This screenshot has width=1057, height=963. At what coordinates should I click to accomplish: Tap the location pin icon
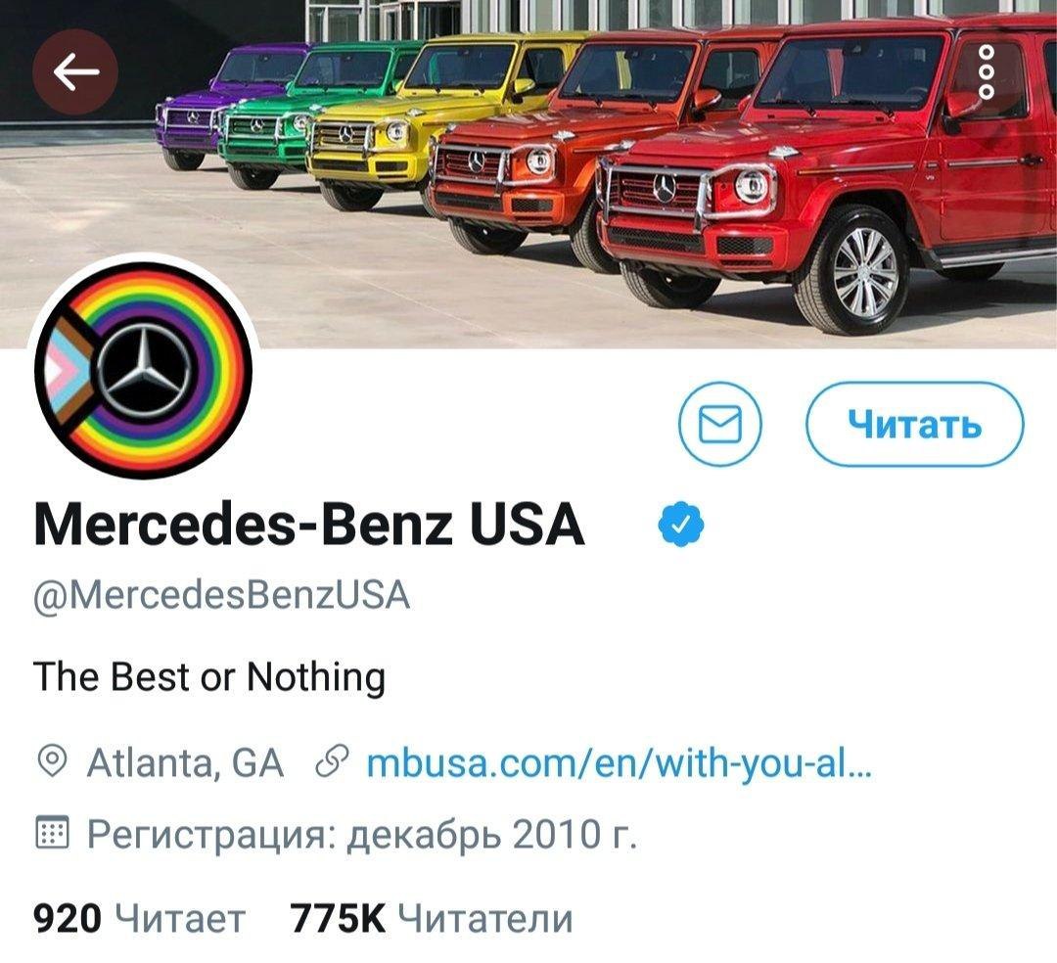tap(52, 762)
